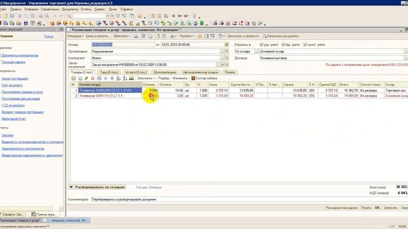The image size is (408, 229).
Task: Open the Документы menu
Action: (70, 9)
